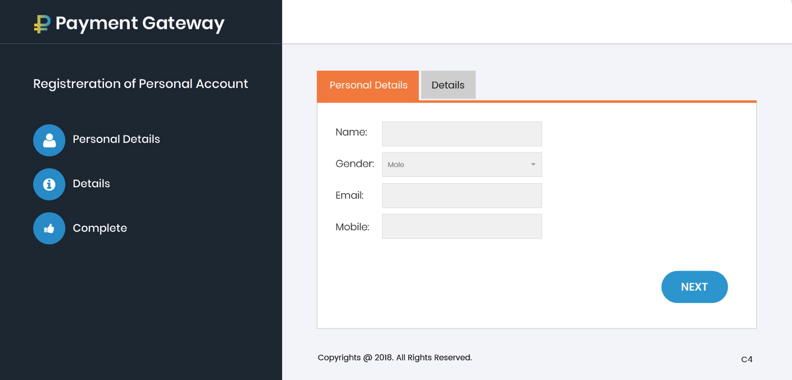Switch to the Personal Details tab
This screenshot has height=380, width=792.
click(368, 85)
